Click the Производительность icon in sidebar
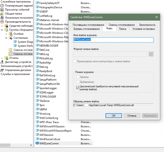The image size is (164, 152). (x=2, y=22)
